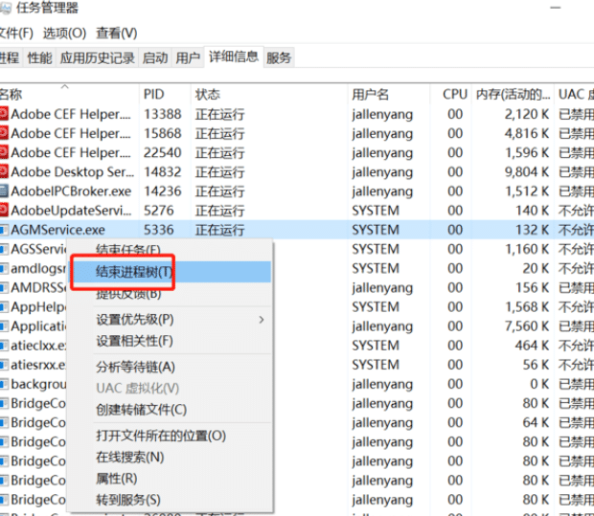The image size is (594, 516).
Task: Sort by the 状态 column header
Action: tap(269, 94)
